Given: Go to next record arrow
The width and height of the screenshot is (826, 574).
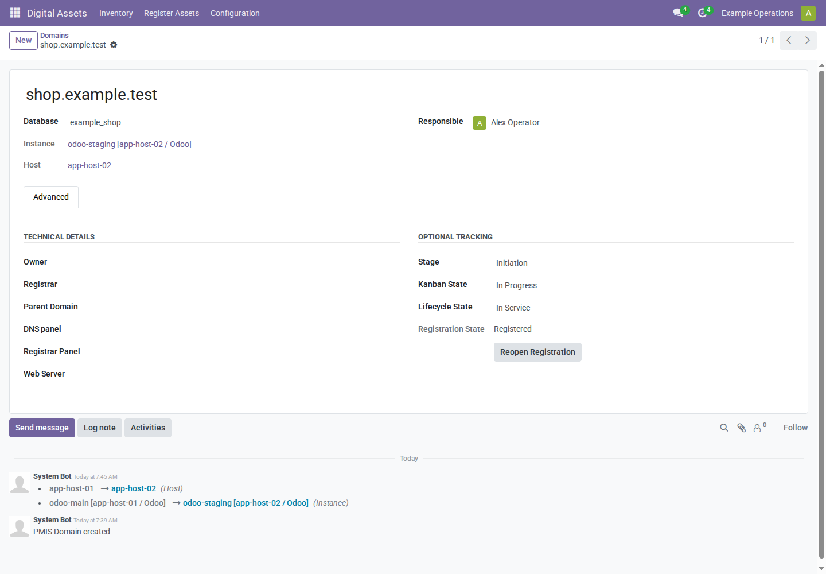Looking at the screenshot, I should [x=807, y=40].
